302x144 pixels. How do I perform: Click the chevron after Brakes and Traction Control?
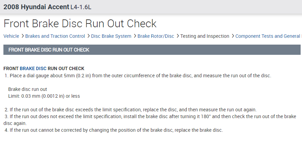[x=88, y=36]
